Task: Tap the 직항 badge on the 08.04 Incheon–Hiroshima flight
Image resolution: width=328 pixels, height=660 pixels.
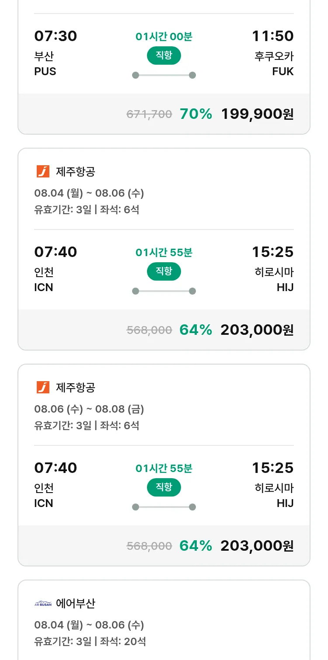Action: pyautogui.click(x=164, y=271)
